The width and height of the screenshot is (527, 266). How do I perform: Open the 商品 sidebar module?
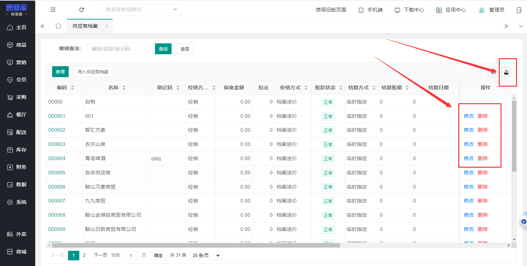(17, 45)
